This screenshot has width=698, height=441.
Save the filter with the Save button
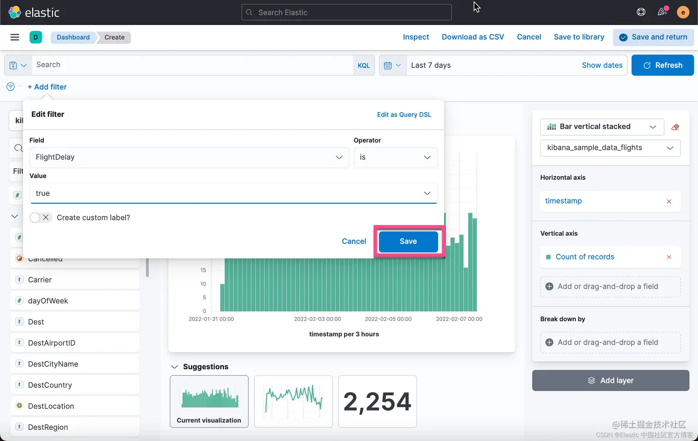click(409, 242)
